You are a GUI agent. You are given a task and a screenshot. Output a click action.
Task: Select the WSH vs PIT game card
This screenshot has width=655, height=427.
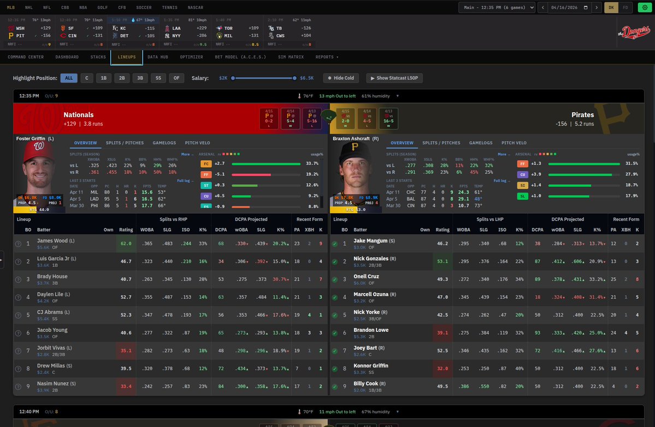pos(28,32)
